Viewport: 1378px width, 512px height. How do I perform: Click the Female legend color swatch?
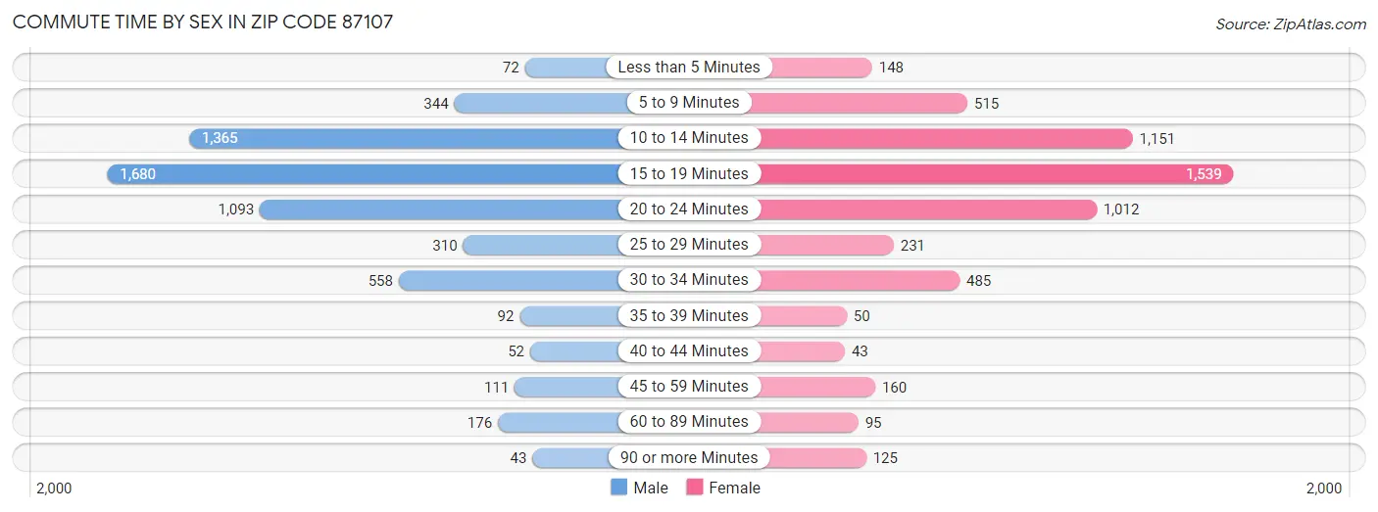pos(695,488)
